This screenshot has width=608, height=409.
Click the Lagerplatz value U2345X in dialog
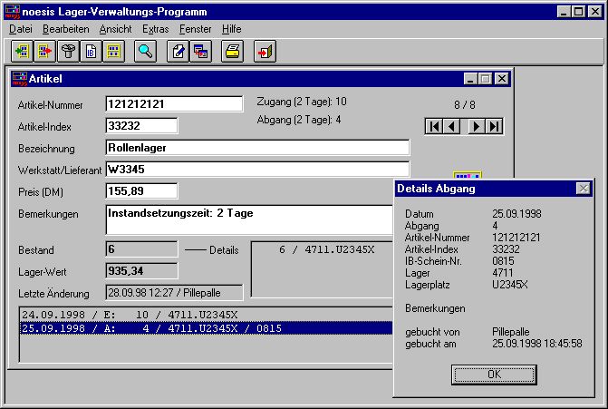pos(510,285)
